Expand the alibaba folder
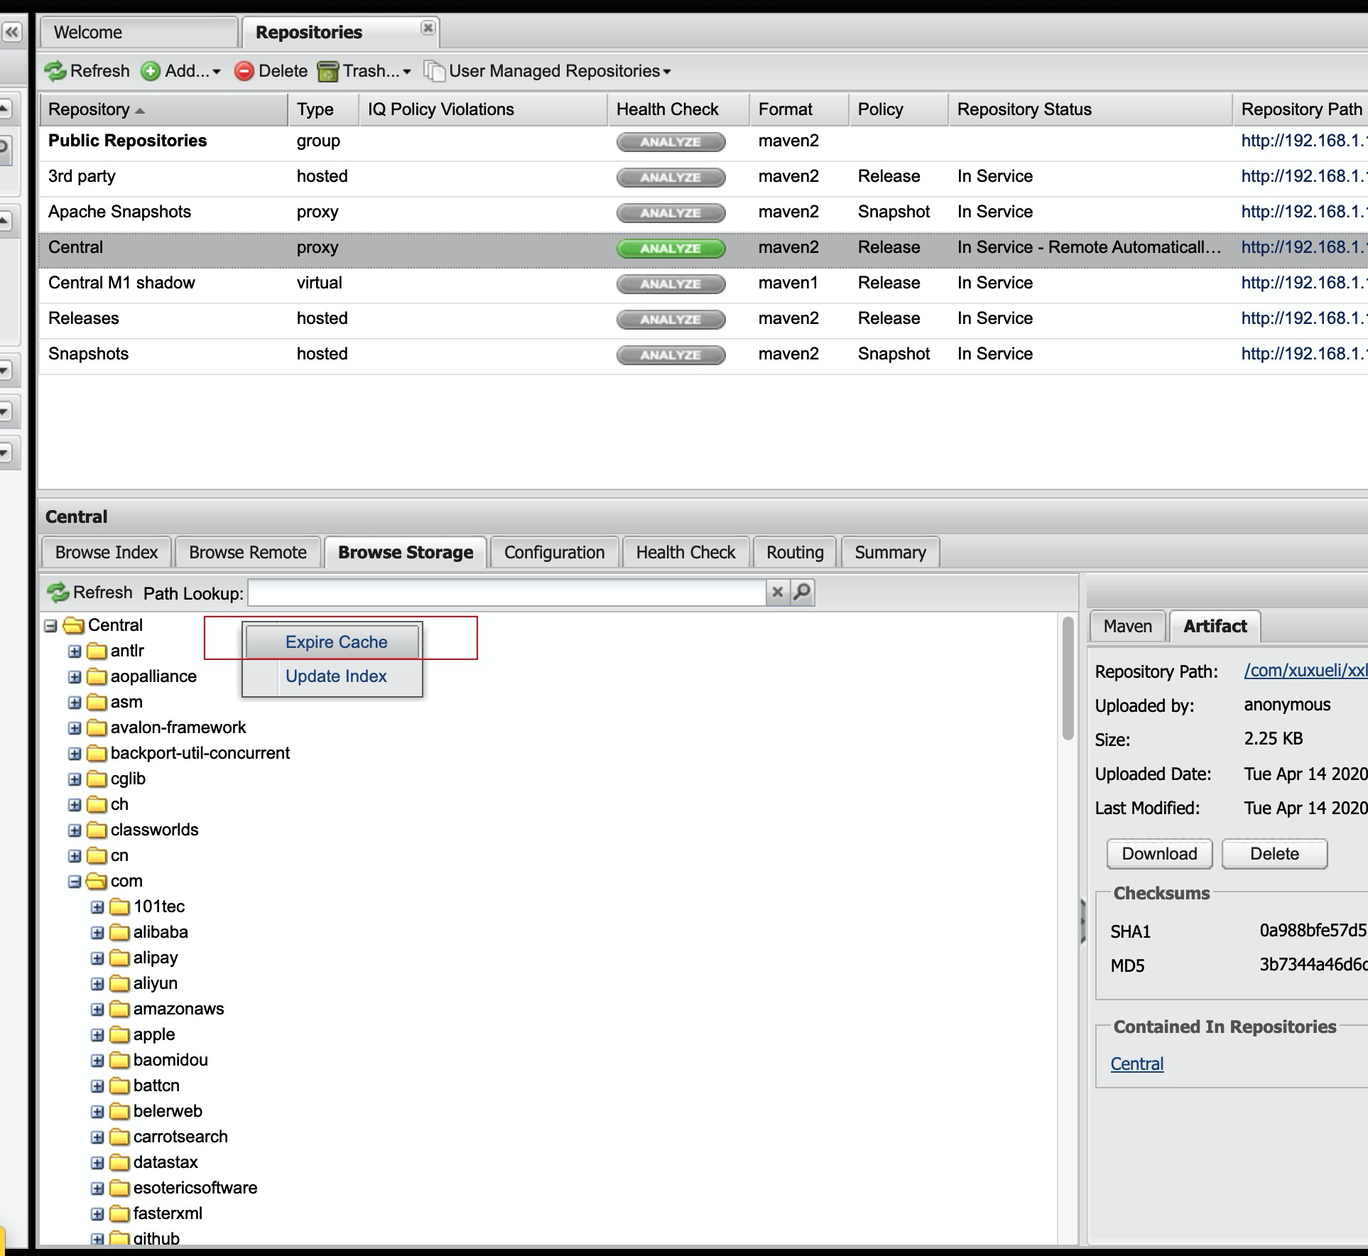 [97, 933]
